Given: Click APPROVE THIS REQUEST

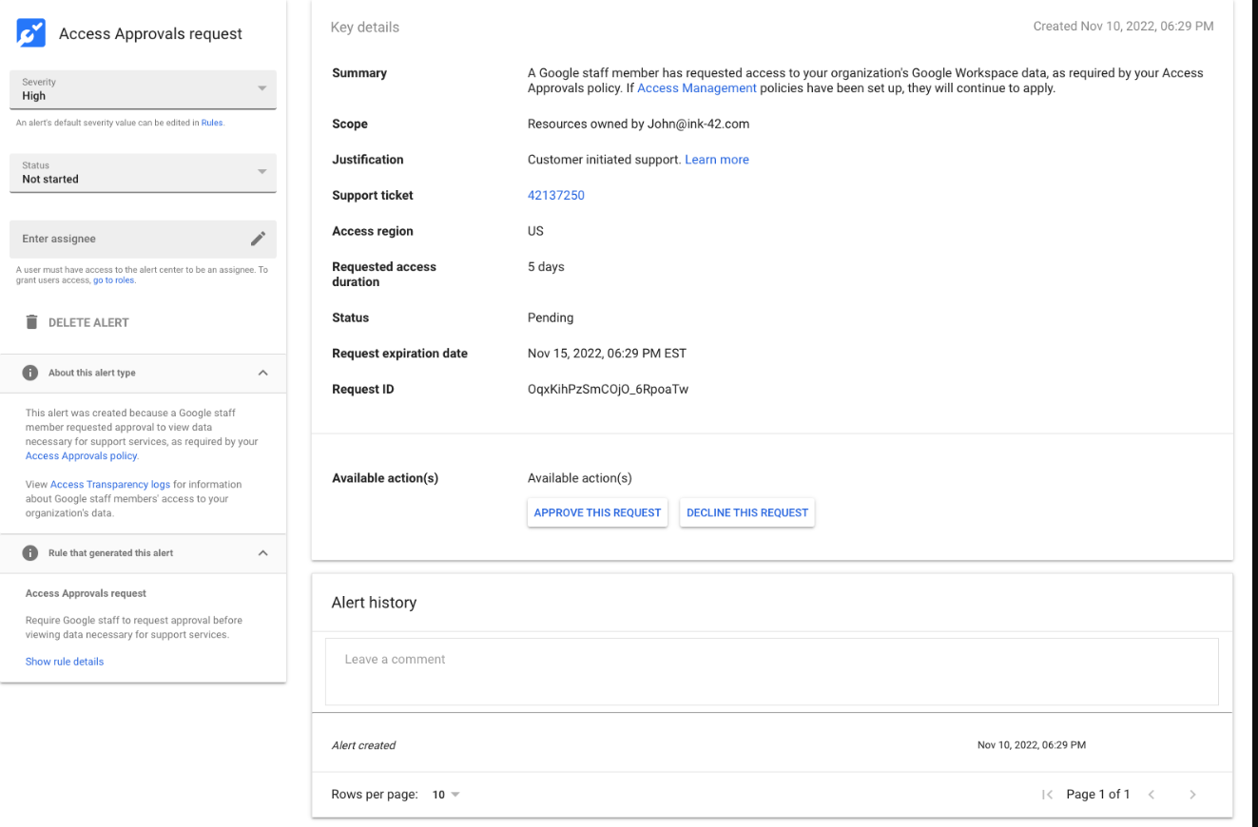Looking at the screenshot, I should coord(597,512).
